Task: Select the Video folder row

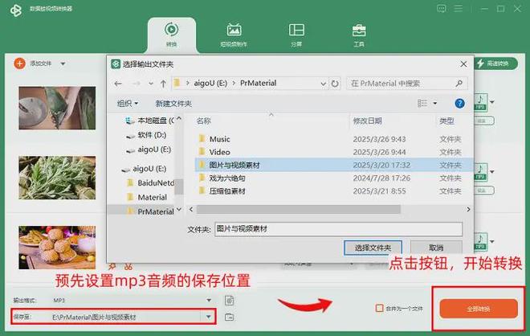Action: point(333,152)
